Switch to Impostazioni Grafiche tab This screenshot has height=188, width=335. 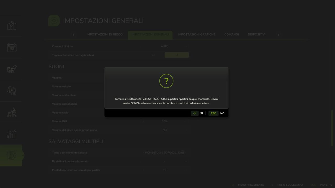pyautogui.click(x=197, y=34)
